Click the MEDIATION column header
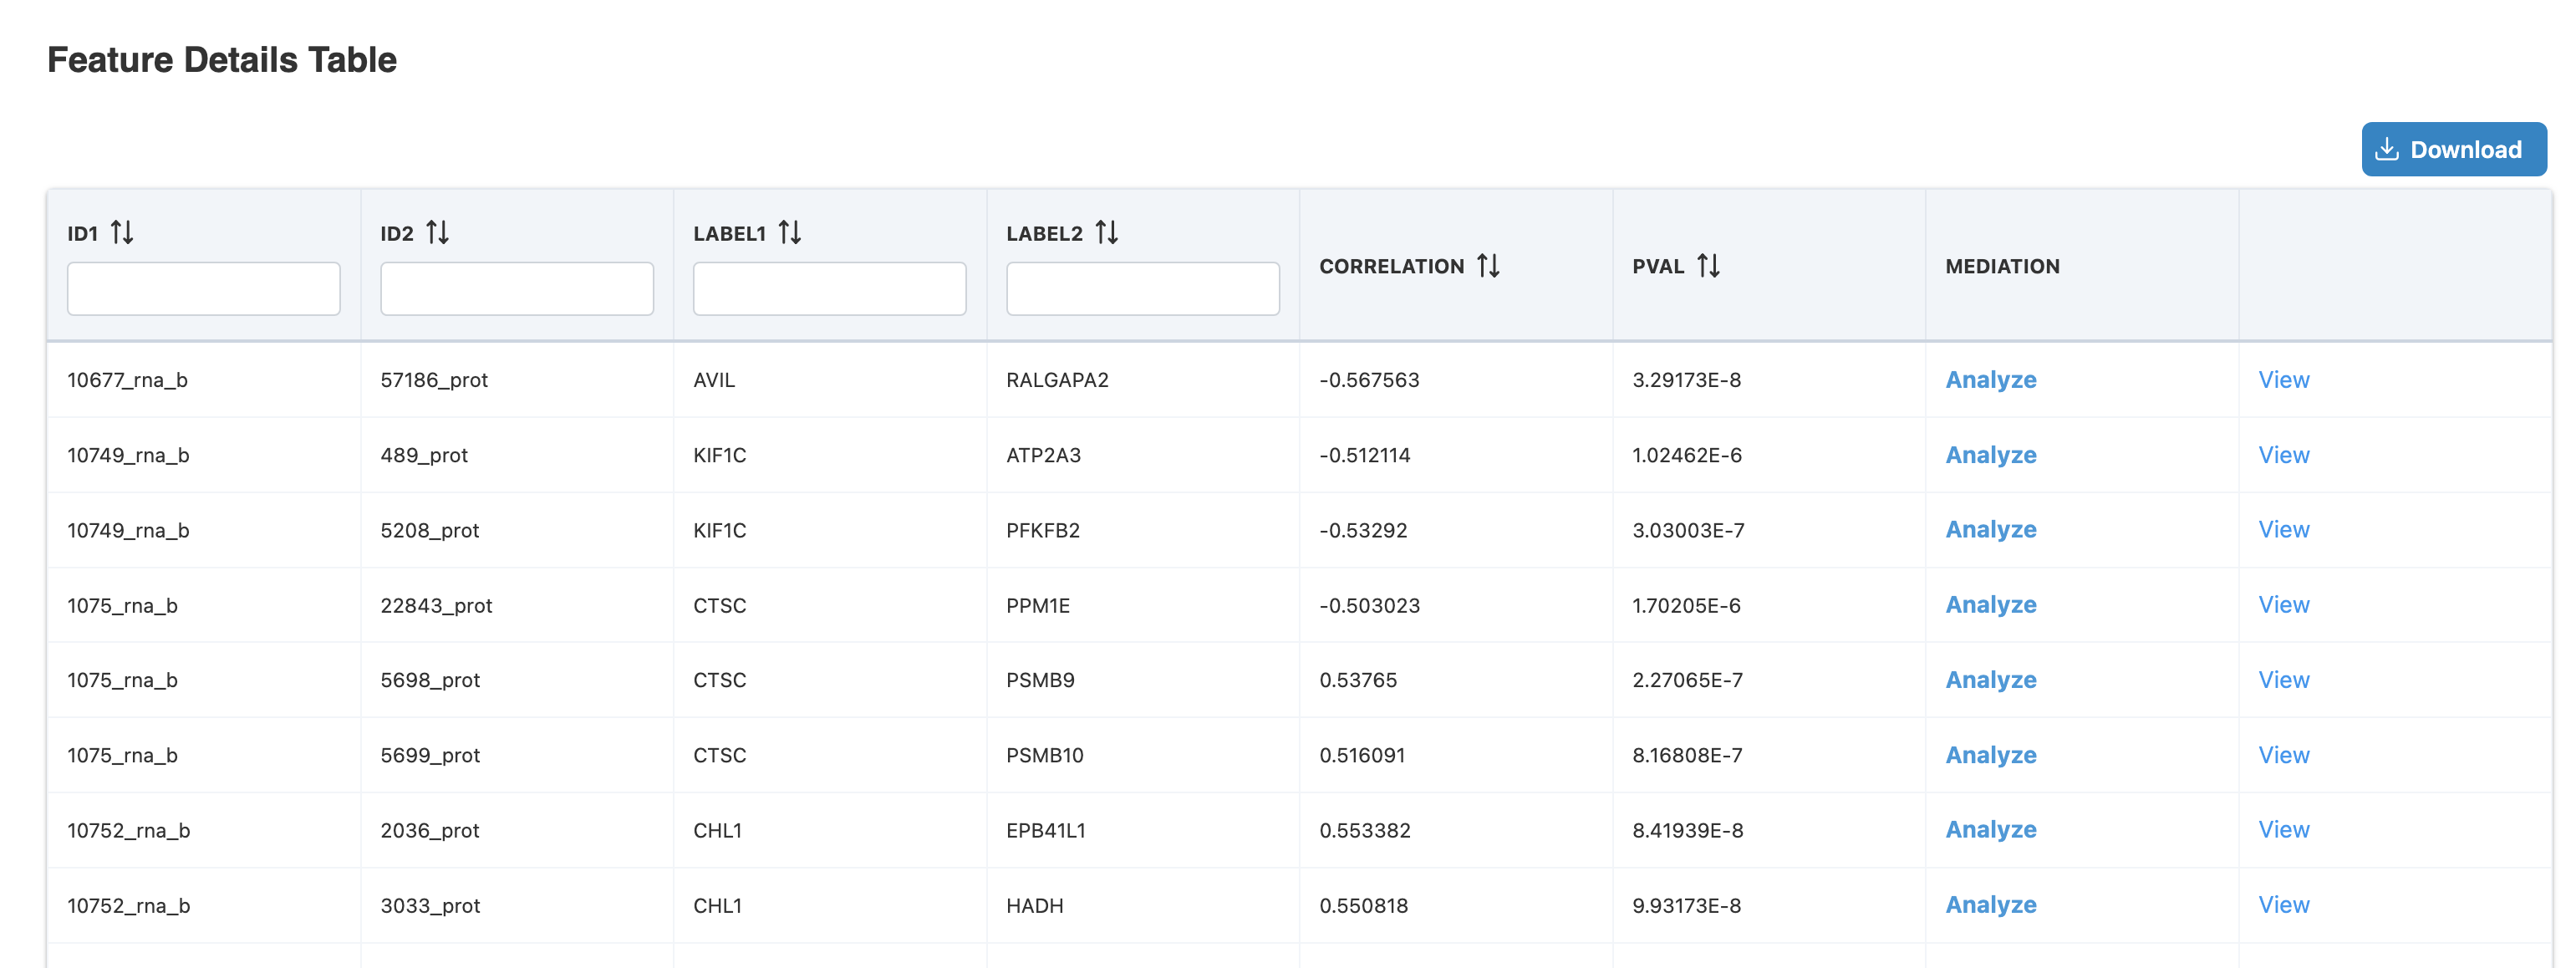The width and height of the screenshot is (2576, 968). coord(2001,266)
